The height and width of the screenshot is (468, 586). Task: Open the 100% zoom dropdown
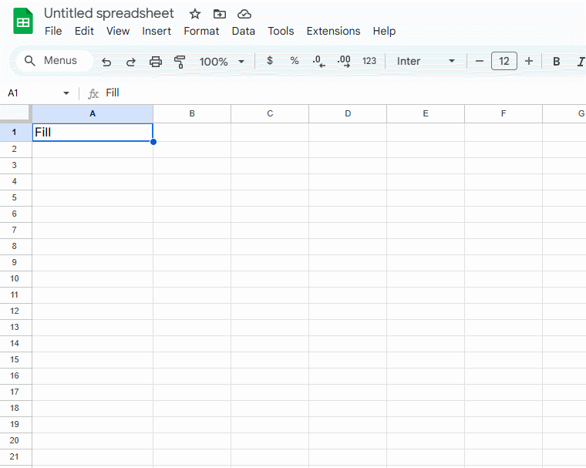[x=222, y=62]
